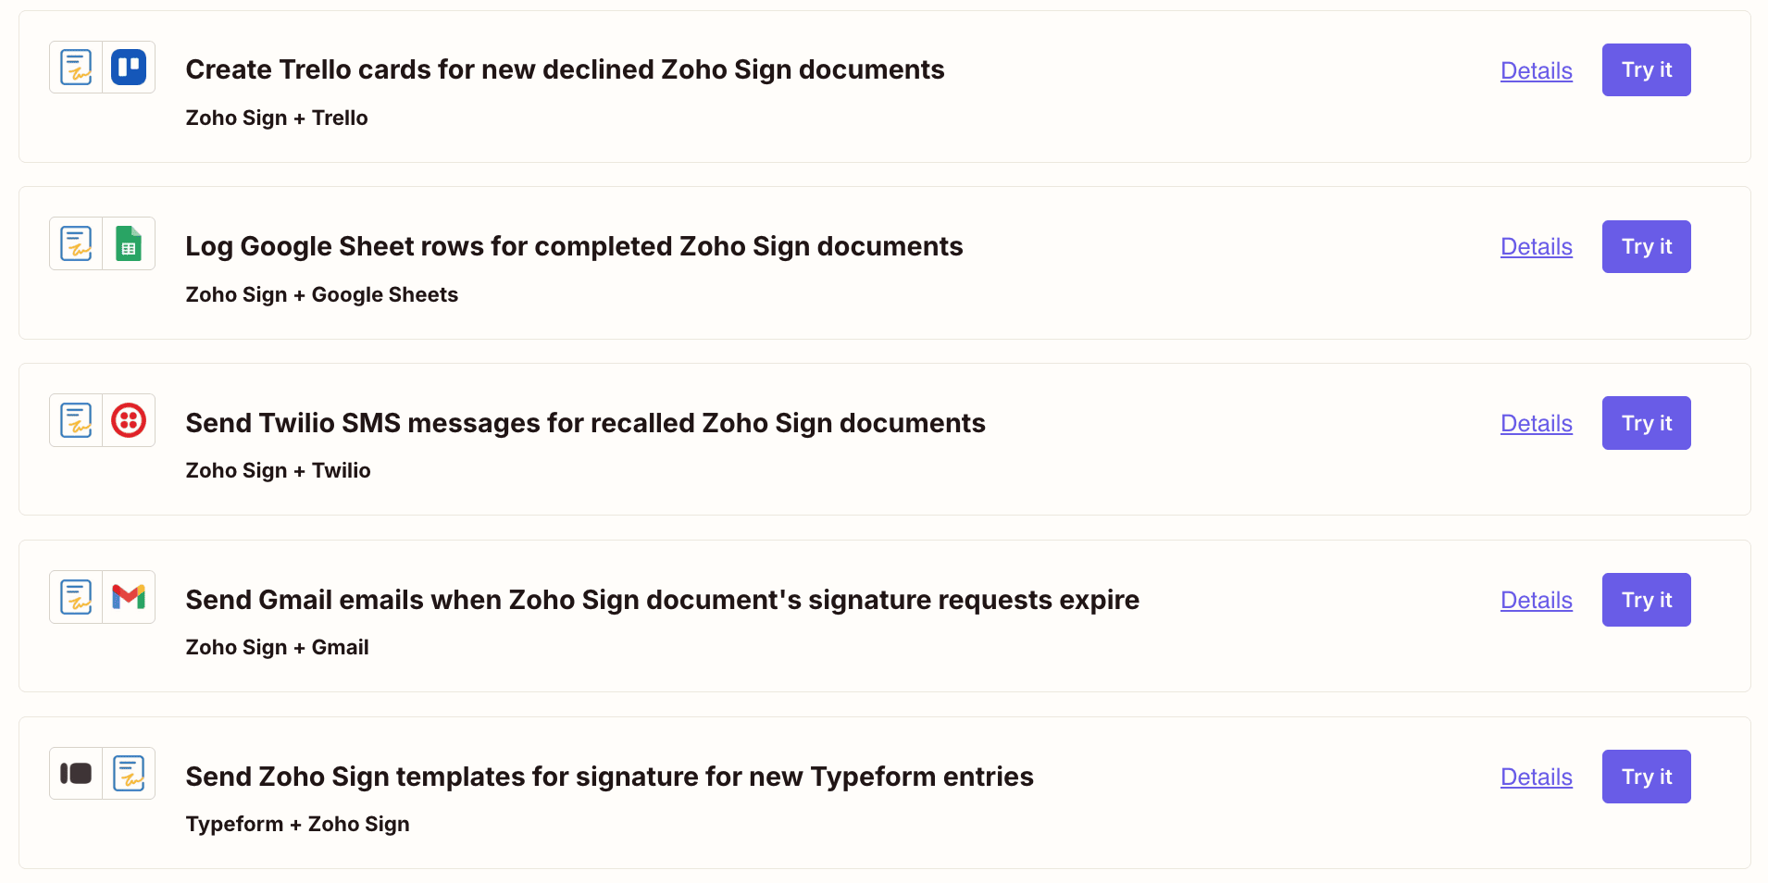Image resolution: width=1768 pixels, height=883 pixels.
Task: Open Details for the signature requests expire template
Action: click(x=1535, y=602)
